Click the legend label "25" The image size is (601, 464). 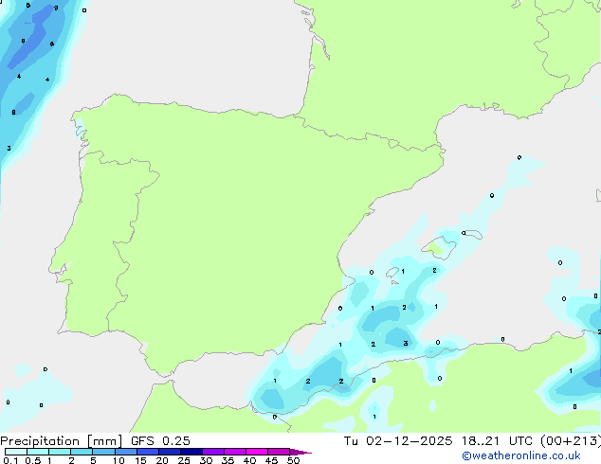(184, 460)
